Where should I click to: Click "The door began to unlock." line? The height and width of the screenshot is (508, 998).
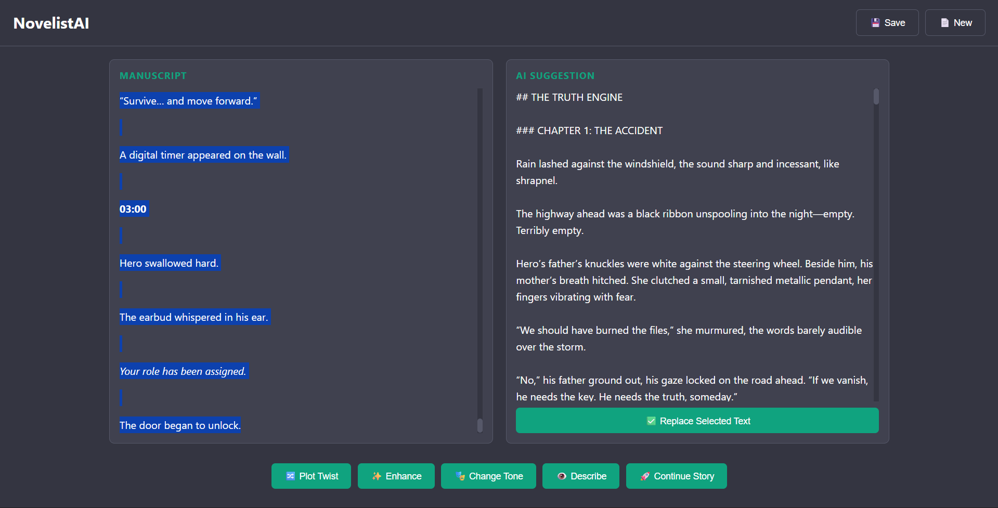pos(180,425)
